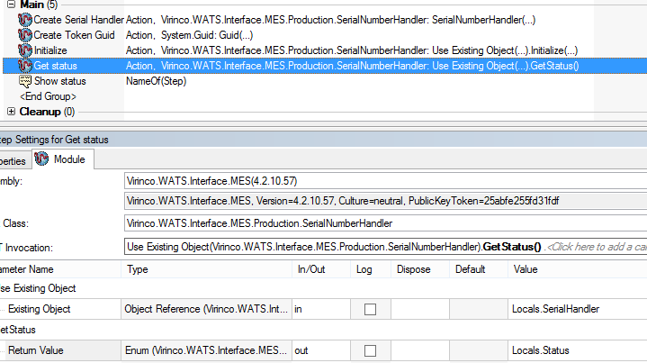647x363 pixels.
Task: Click the Initialize step .NET icon
Action: [25, 50]
